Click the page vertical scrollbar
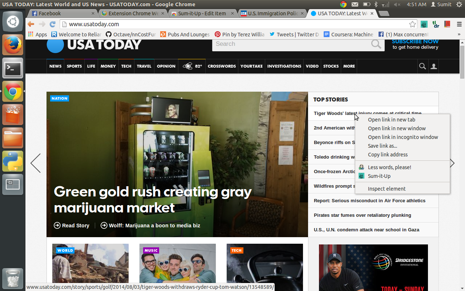 click(x=462, y=62)
